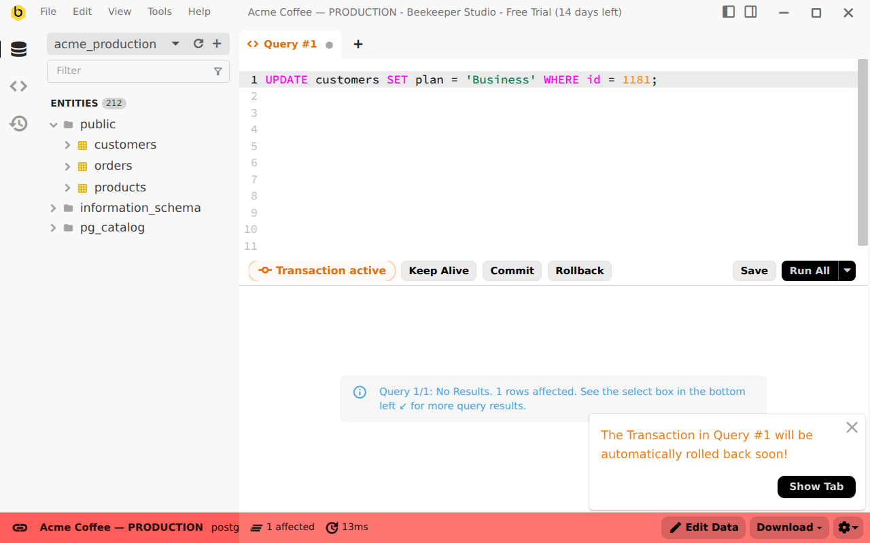This screenshot has width=870, height=543.
Task: Open the Tools menu
Action: point(160,12)
